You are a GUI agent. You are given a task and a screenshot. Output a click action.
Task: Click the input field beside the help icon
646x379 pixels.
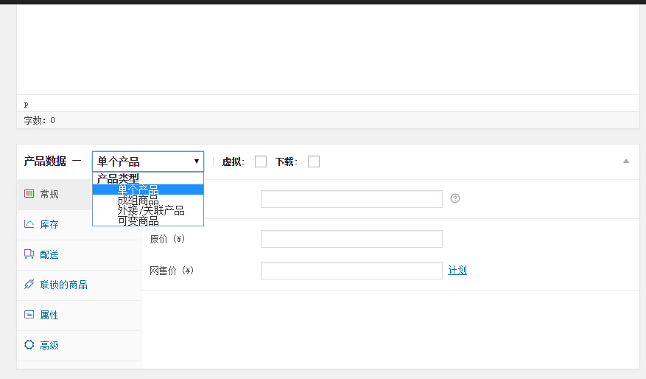click(351, 199)
